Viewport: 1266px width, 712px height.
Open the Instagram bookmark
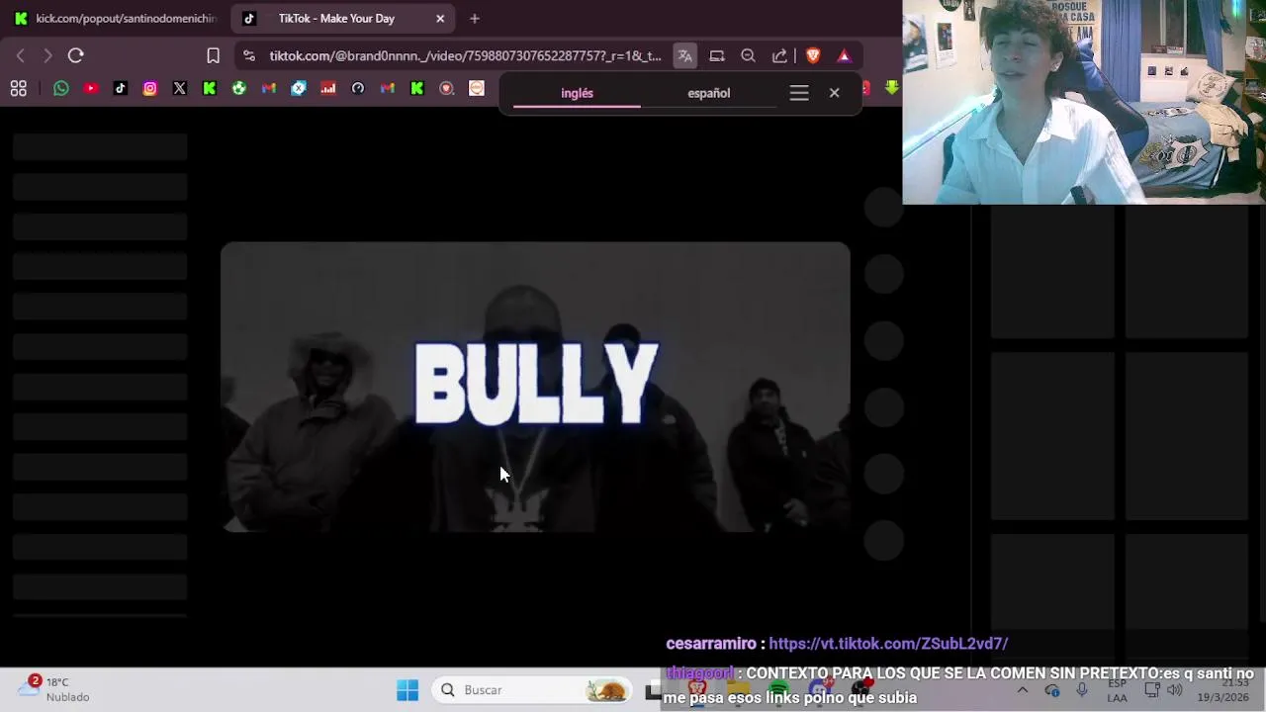pyautogui.click(x=150, y=88)
